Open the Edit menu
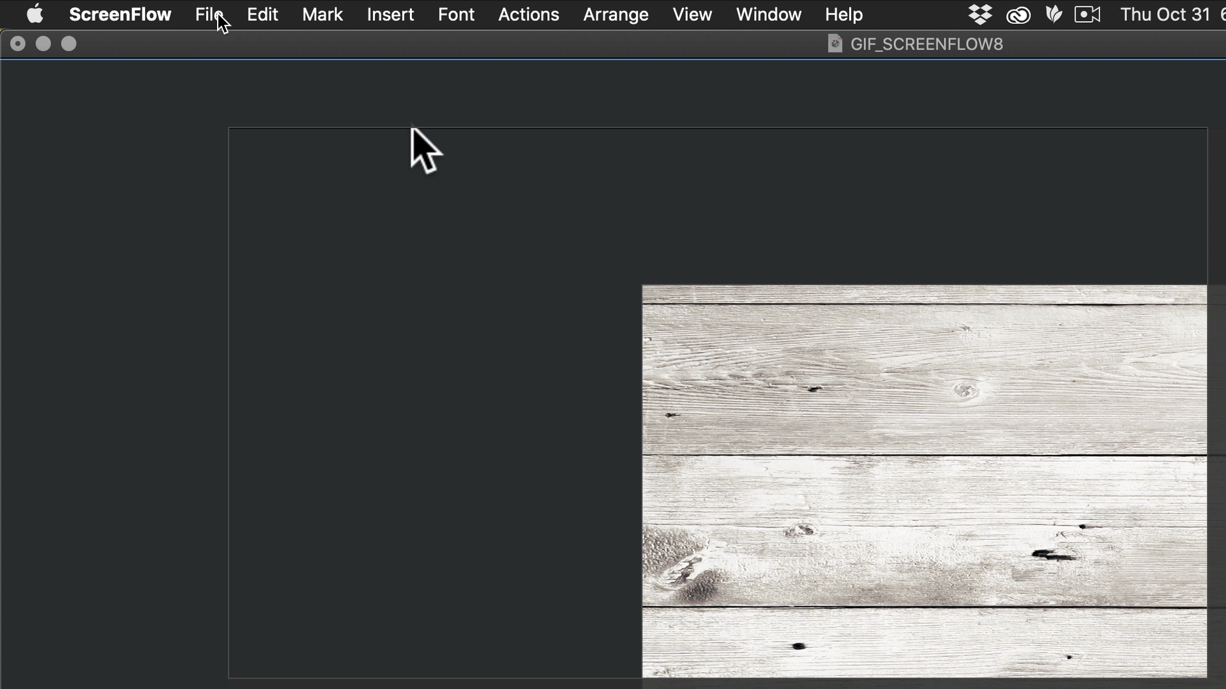Screen dimensions: 1226x689 [x=262, y=14]
